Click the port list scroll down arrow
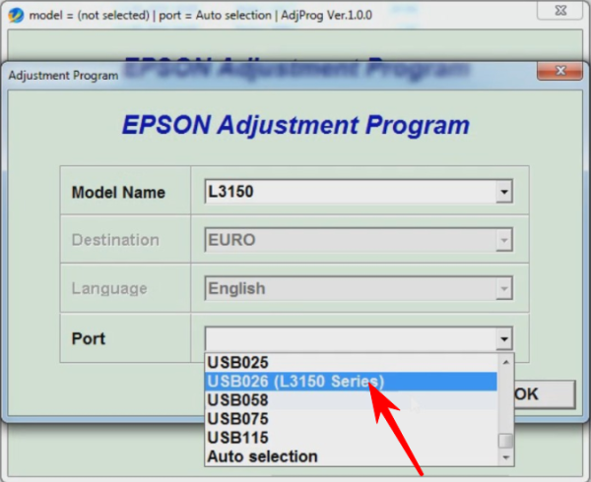The height and width of the screenshot is (482, 591). coord(505,457)
